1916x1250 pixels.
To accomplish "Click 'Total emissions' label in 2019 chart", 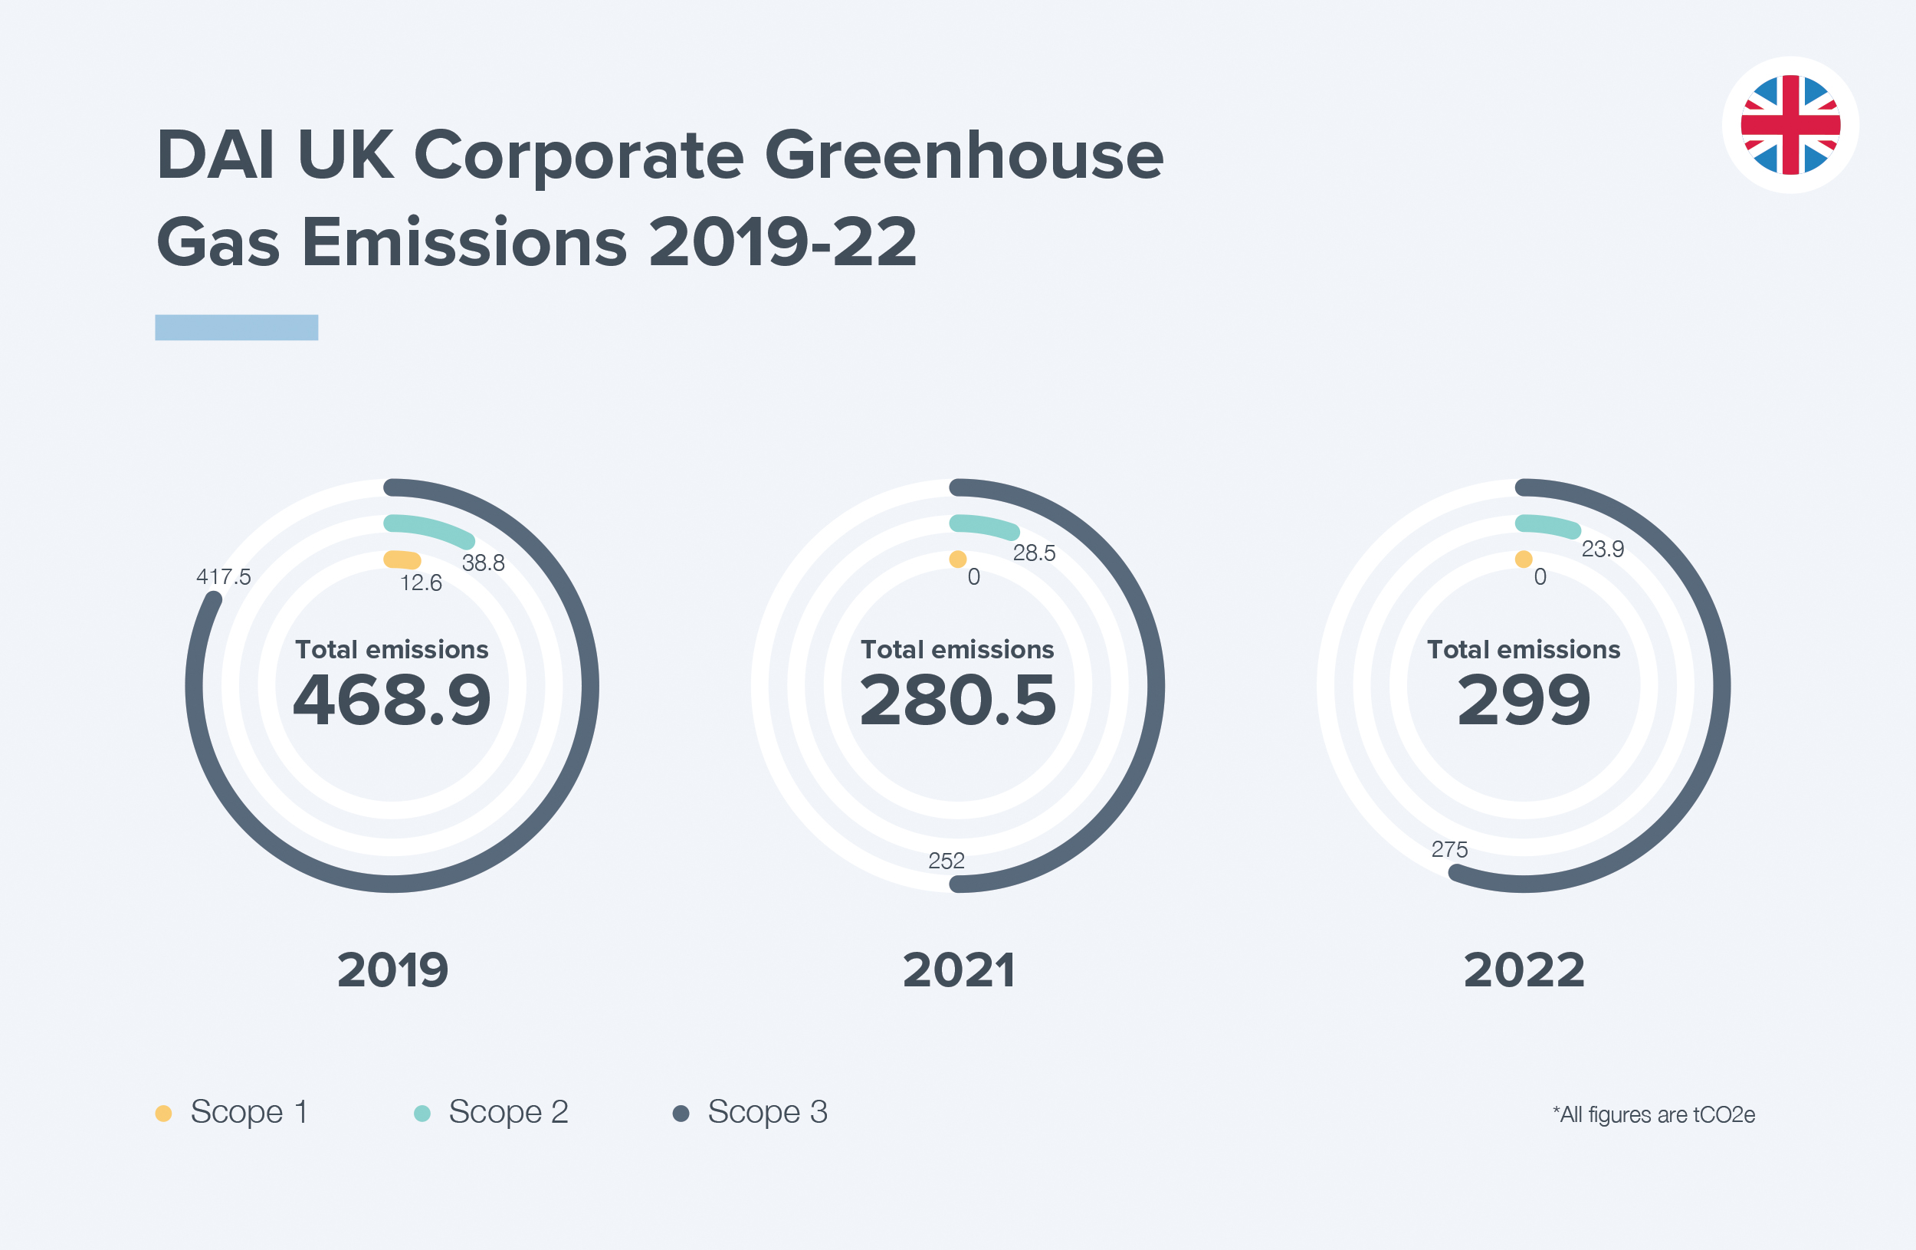I will click(x=392, y=650).
